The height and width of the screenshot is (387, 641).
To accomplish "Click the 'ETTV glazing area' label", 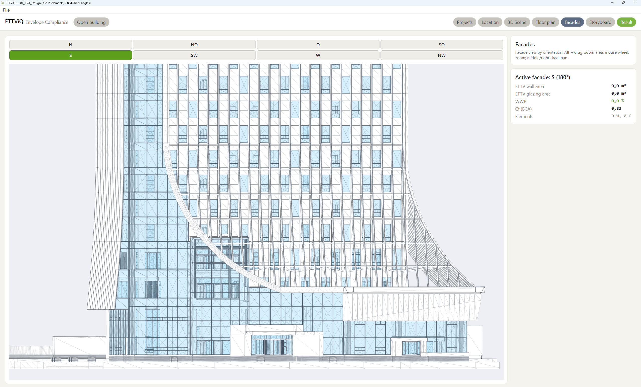I will coord(533,94).
